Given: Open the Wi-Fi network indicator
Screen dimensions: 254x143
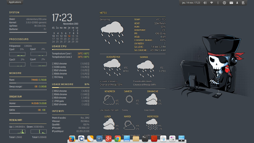Looking at the screenshot, I should coord(212,3).
